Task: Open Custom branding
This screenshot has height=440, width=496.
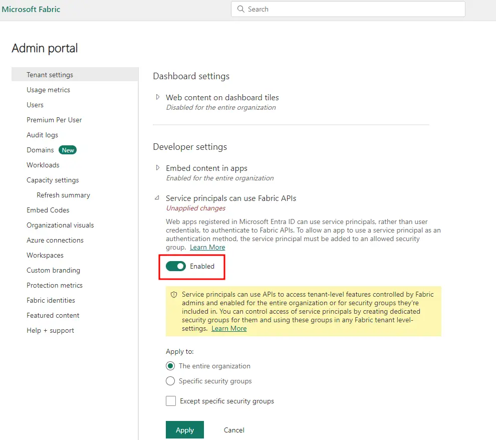Action: (x=53, y=270)
